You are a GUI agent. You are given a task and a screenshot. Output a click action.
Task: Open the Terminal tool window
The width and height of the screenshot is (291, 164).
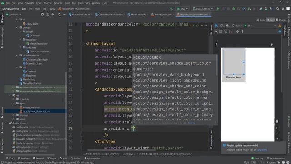pos(38,158)
